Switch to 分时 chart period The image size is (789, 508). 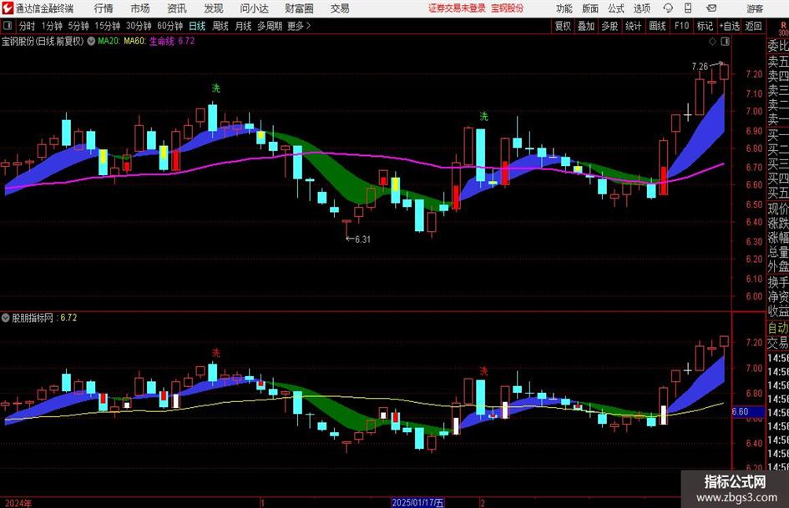pos(27,26)
